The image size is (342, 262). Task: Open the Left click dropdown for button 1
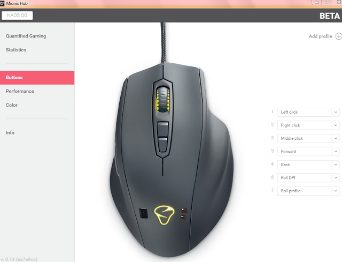[308, 112]
